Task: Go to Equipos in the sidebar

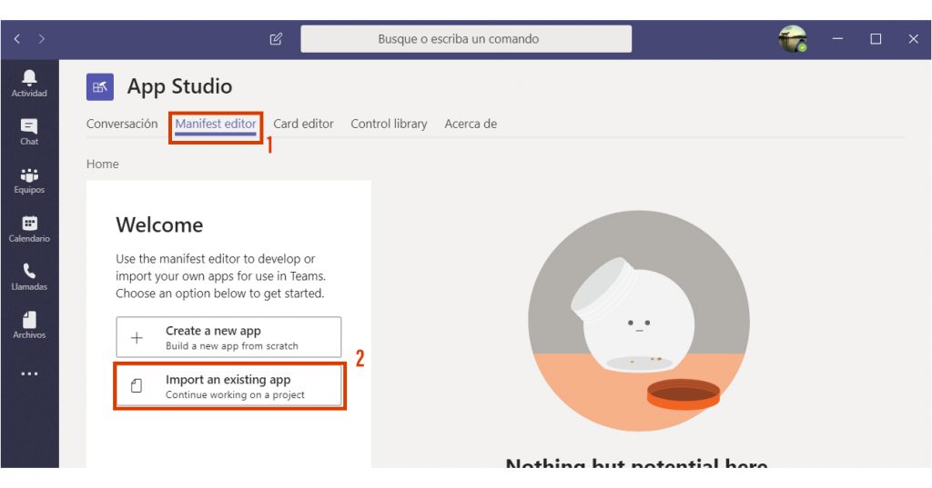Action: pyautogui.click(x=29, y=181)
